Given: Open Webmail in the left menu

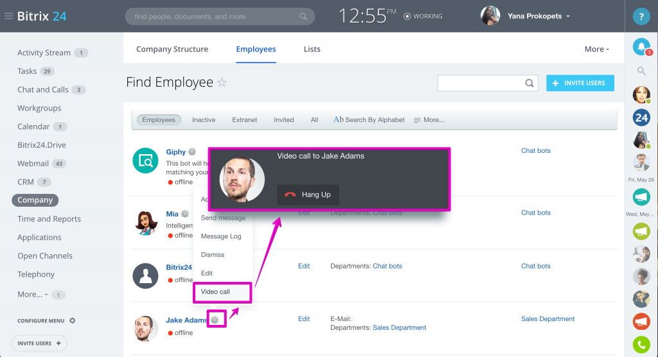Looking at the screenshot, I should [33, 164].
